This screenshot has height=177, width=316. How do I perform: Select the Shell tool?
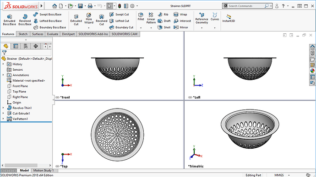[164, 27]
